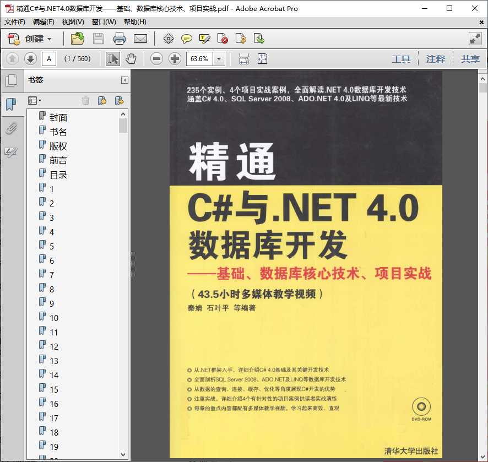
Task: Zoom out using the minus icon
Action: [x=157, y=58]
